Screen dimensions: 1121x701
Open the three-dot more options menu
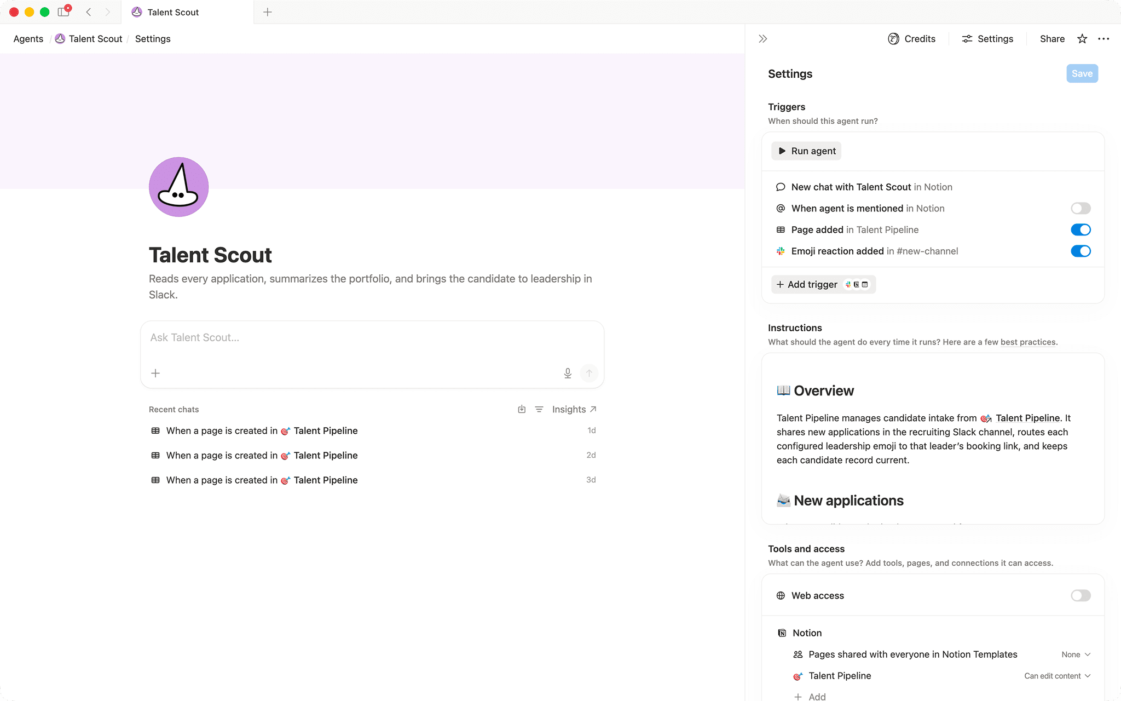[x=1103, y=39]
